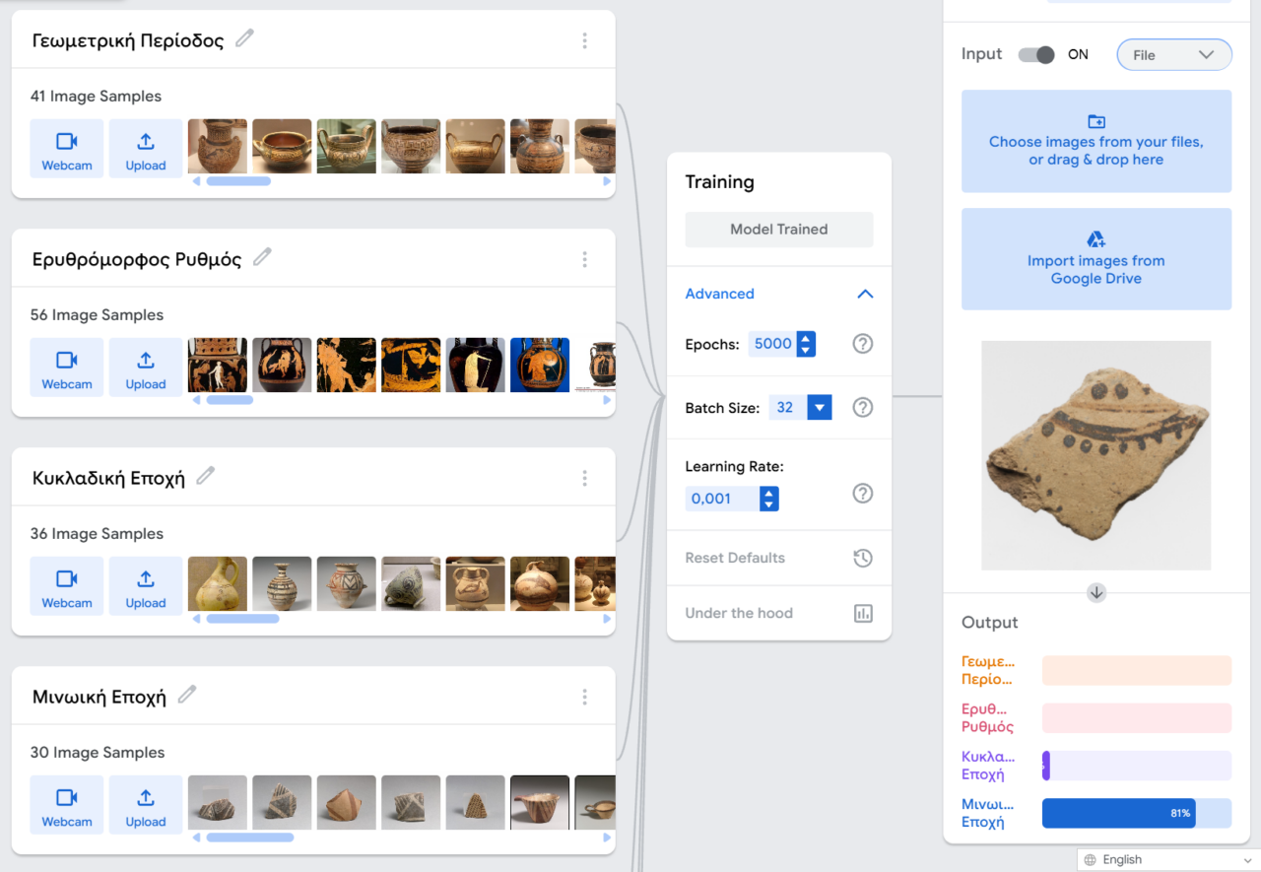
Task: Open overflow menu for Ερυθρόμορφος Ρυθμός class
Action: [584, 259]
